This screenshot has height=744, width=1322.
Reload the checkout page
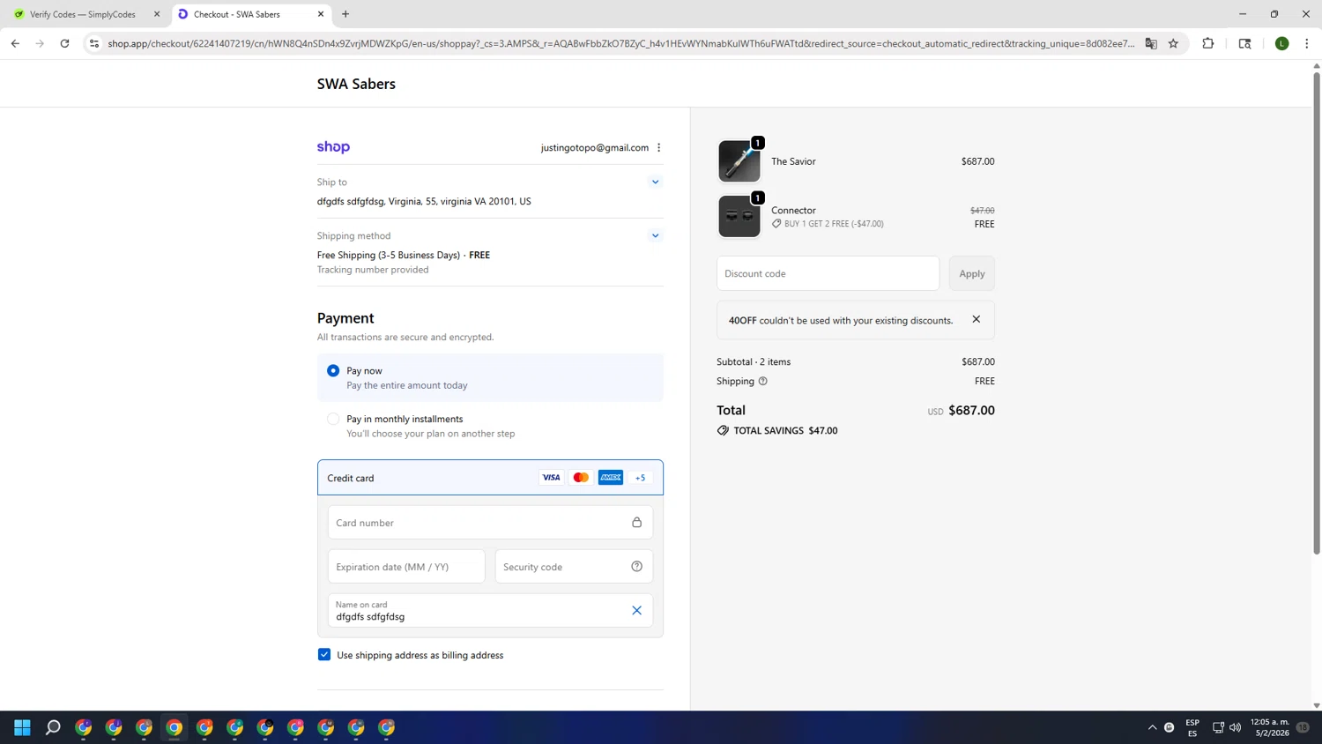(64, 43)
